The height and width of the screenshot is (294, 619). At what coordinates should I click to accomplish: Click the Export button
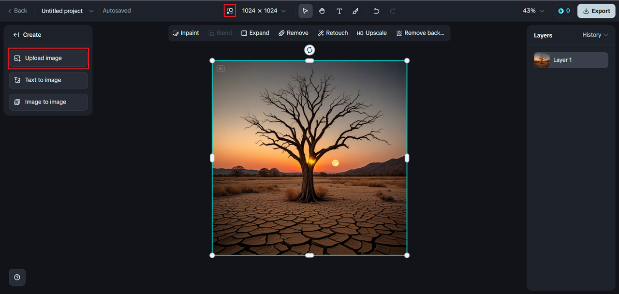click(596, 11)
